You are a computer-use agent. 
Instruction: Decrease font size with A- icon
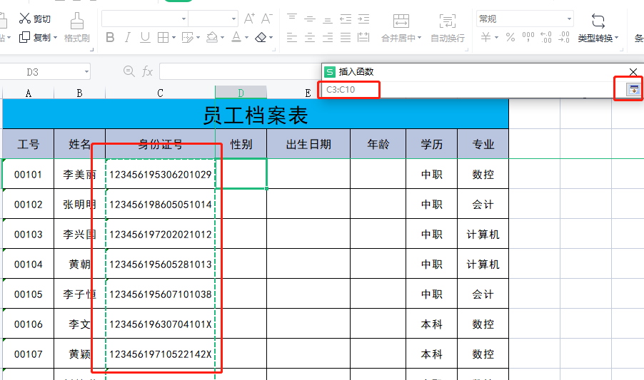[x=266, y=19]
